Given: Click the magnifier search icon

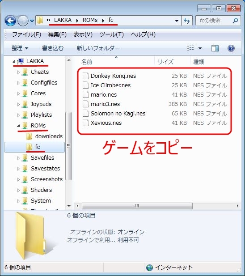Looking at the screenshot, I should coord(235,21).
